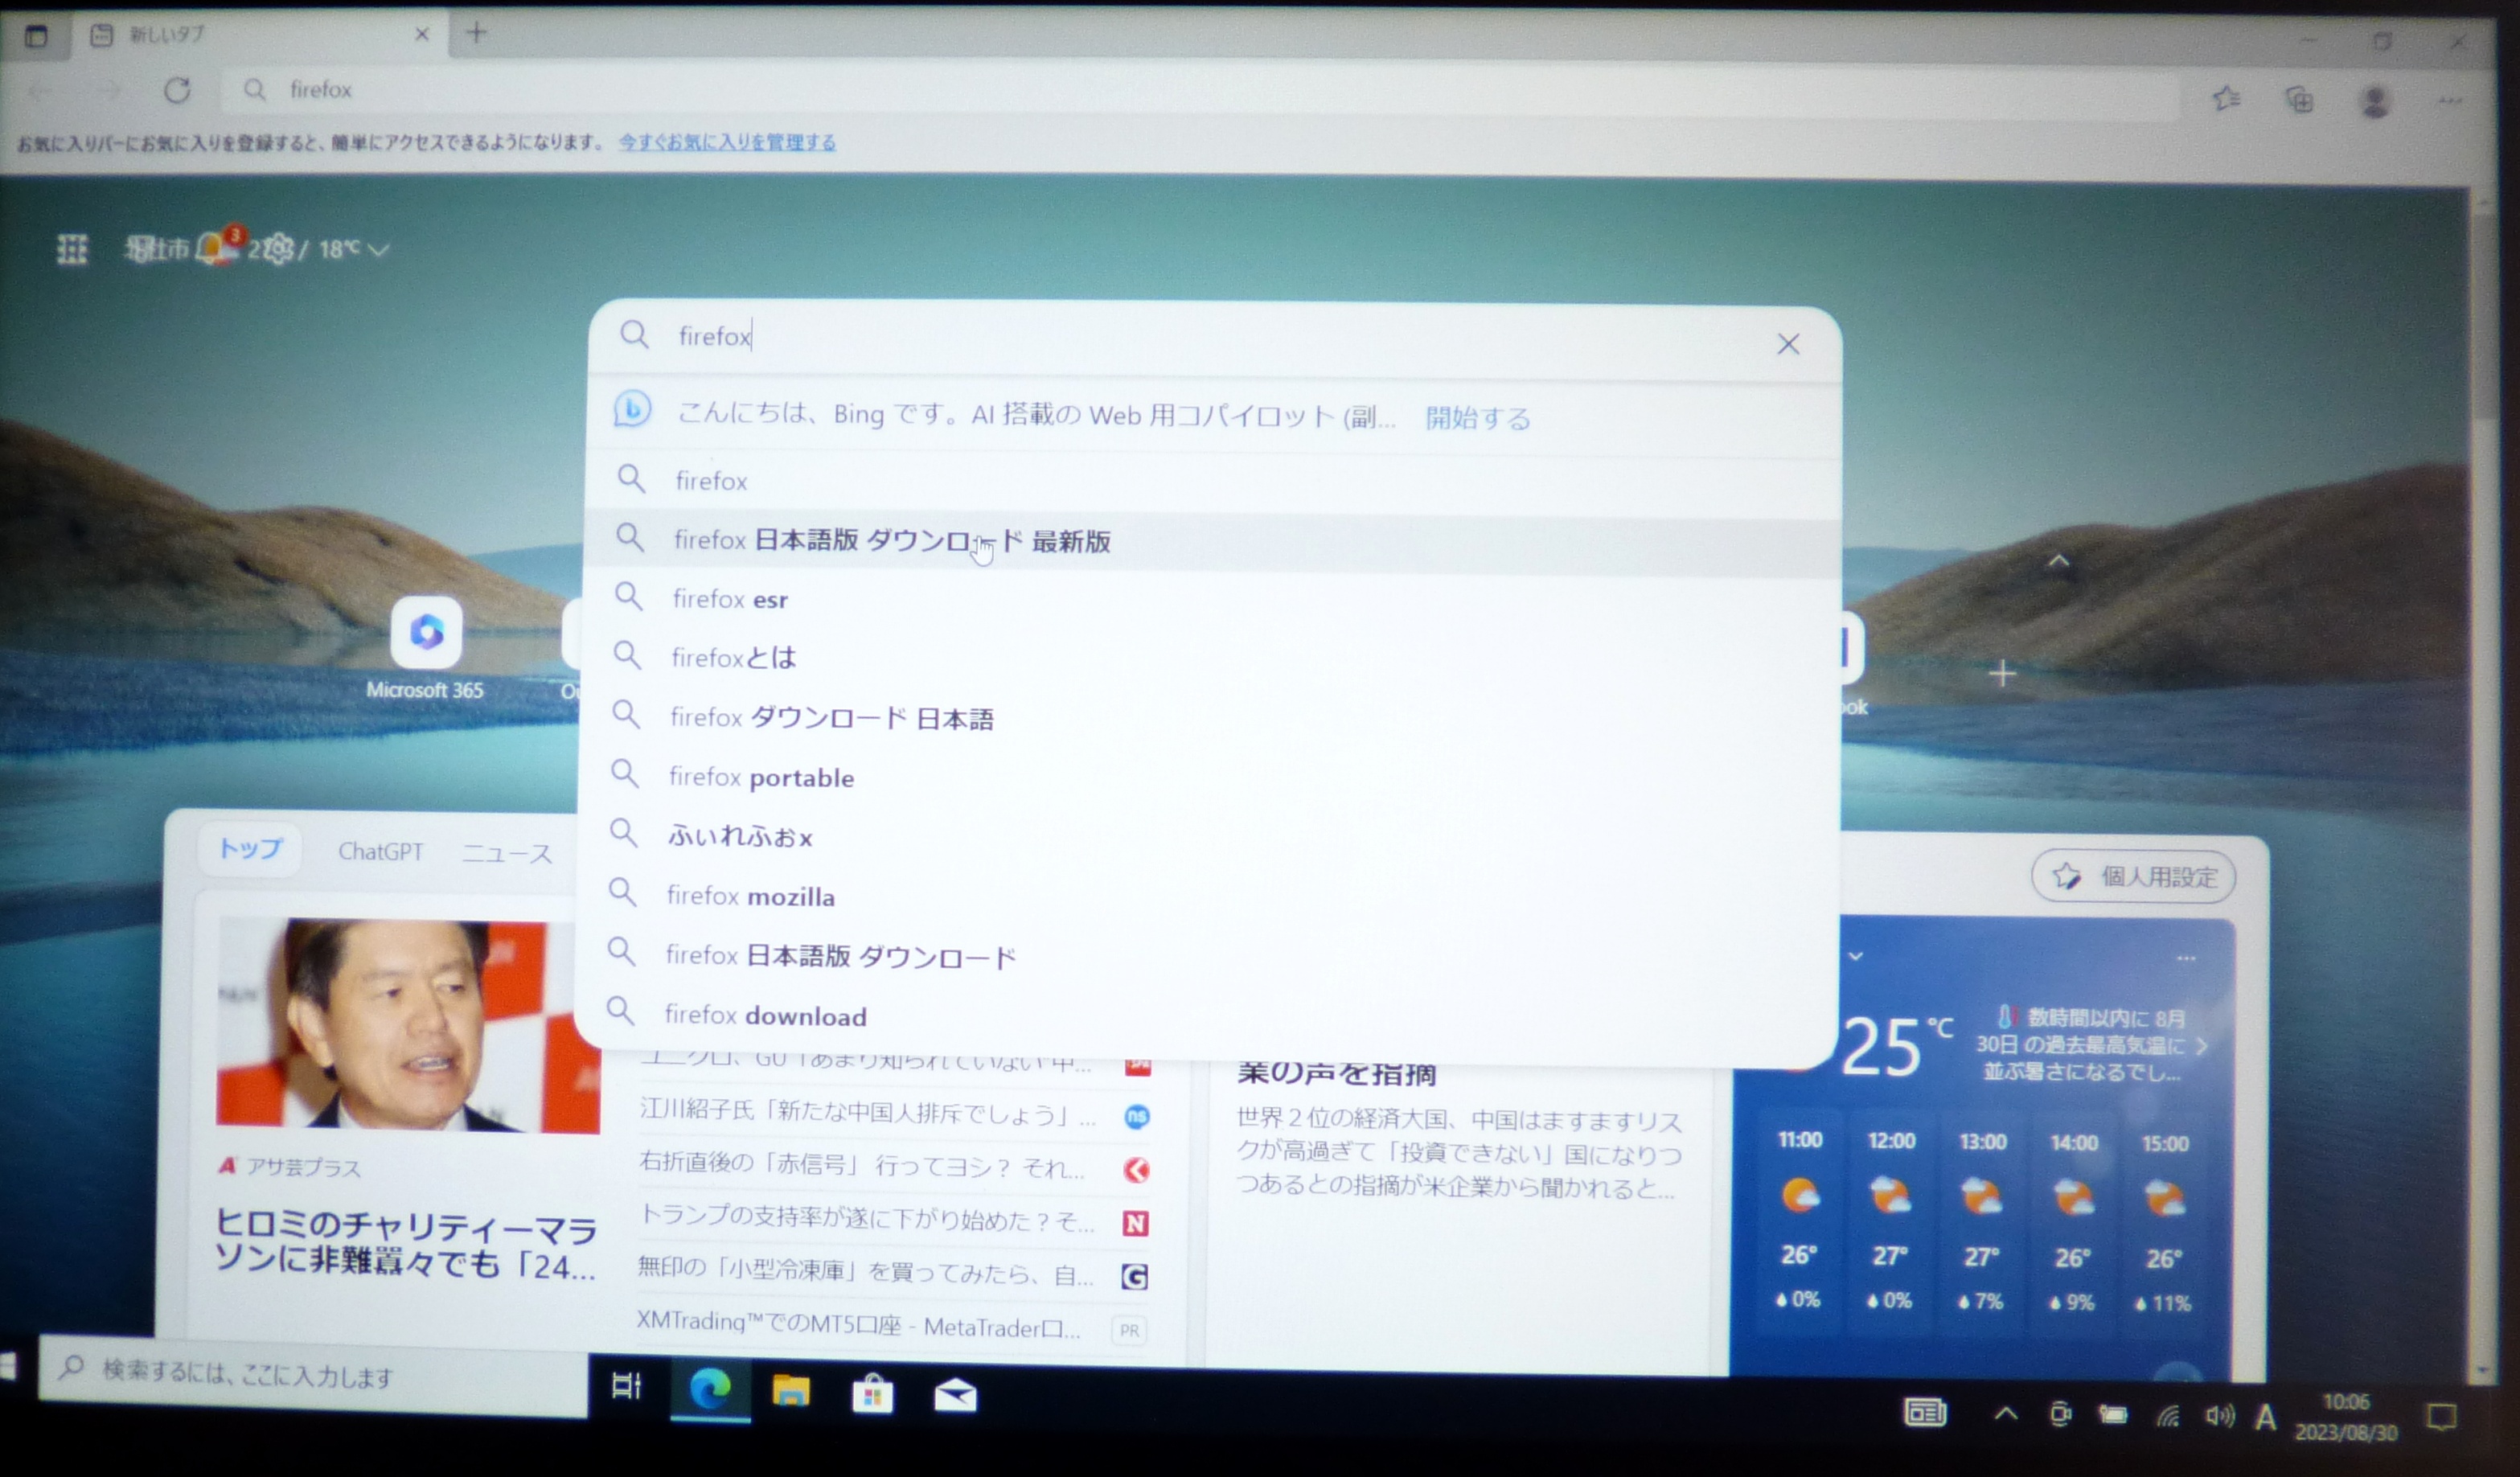Open the app launcher grid icon
This screenshot has width=2520, height=1477.
tap(72, 248)
